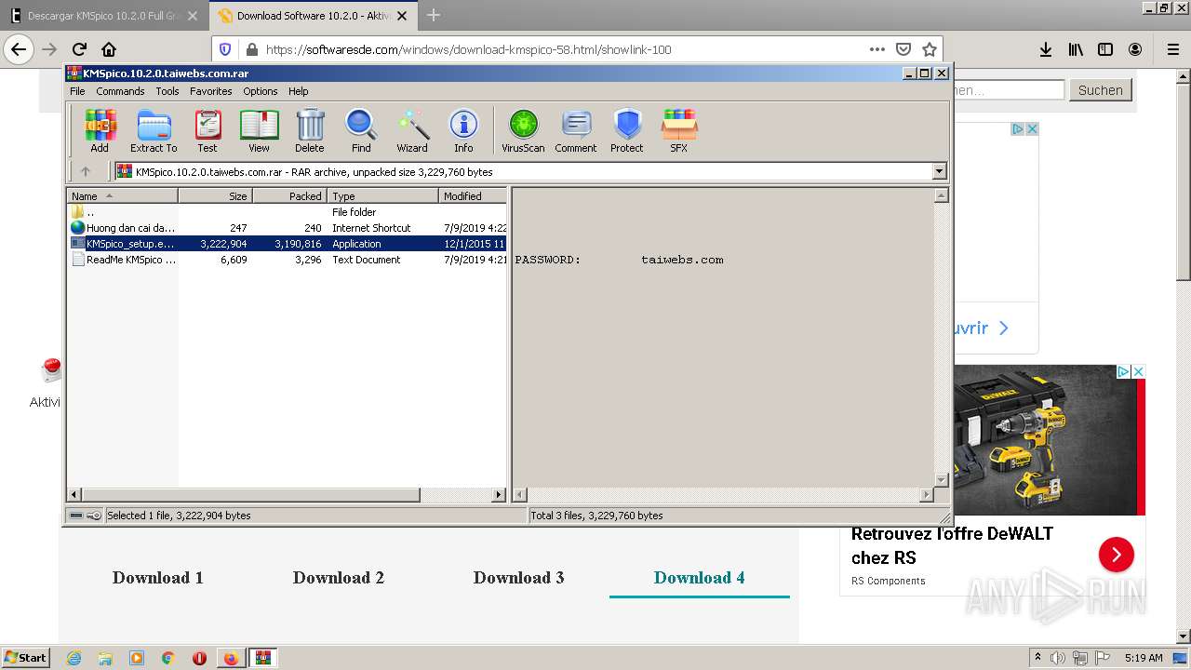Show hidden system tray icons
The width and height of the screenshot is (1191, 670).
(1037, 658)
